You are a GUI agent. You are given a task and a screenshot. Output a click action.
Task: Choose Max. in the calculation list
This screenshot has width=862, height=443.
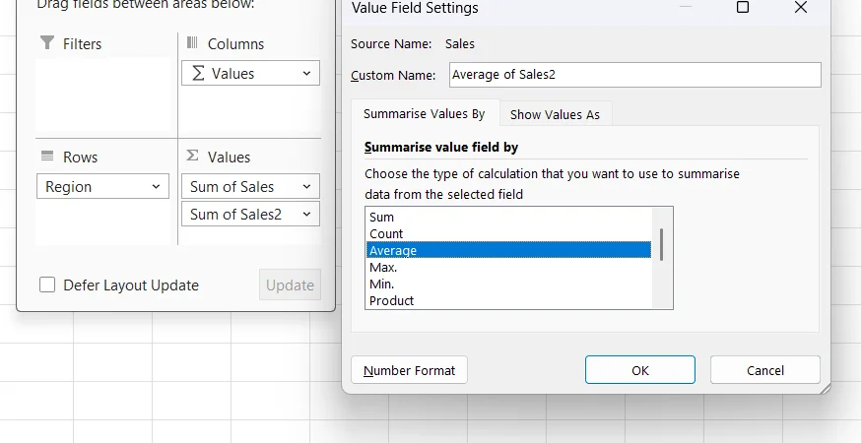point(509,267)
